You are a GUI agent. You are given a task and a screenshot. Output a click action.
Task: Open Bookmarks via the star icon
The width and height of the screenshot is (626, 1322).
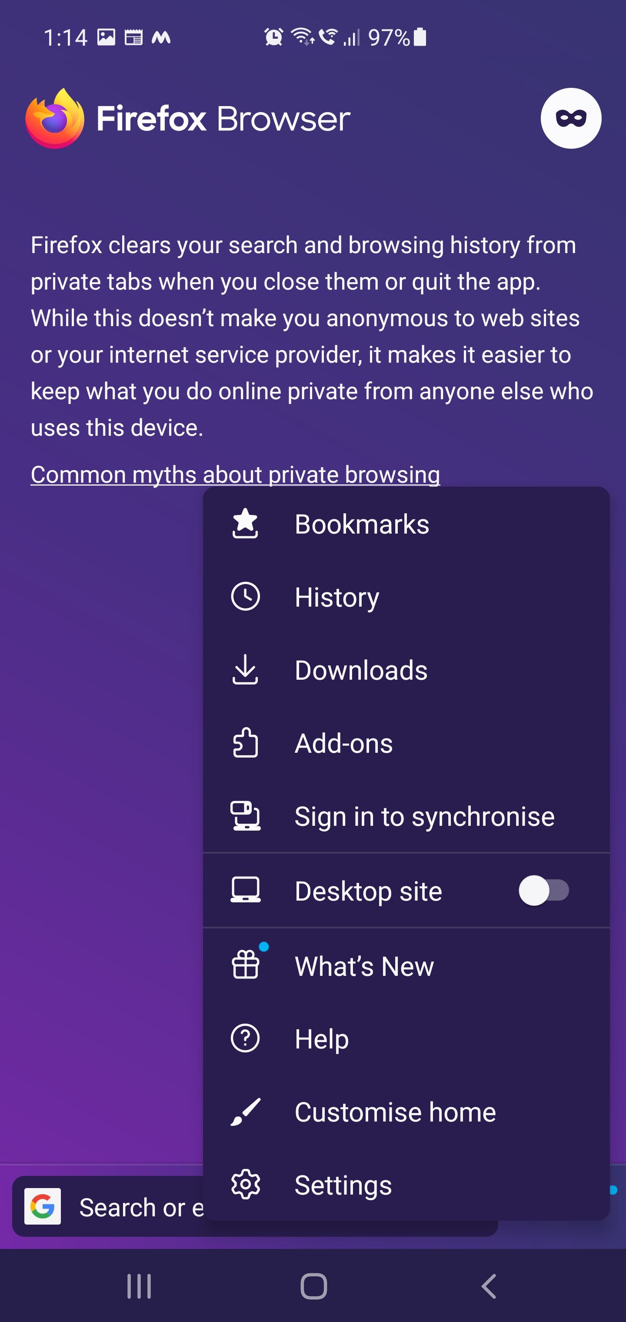click(245, 523)
